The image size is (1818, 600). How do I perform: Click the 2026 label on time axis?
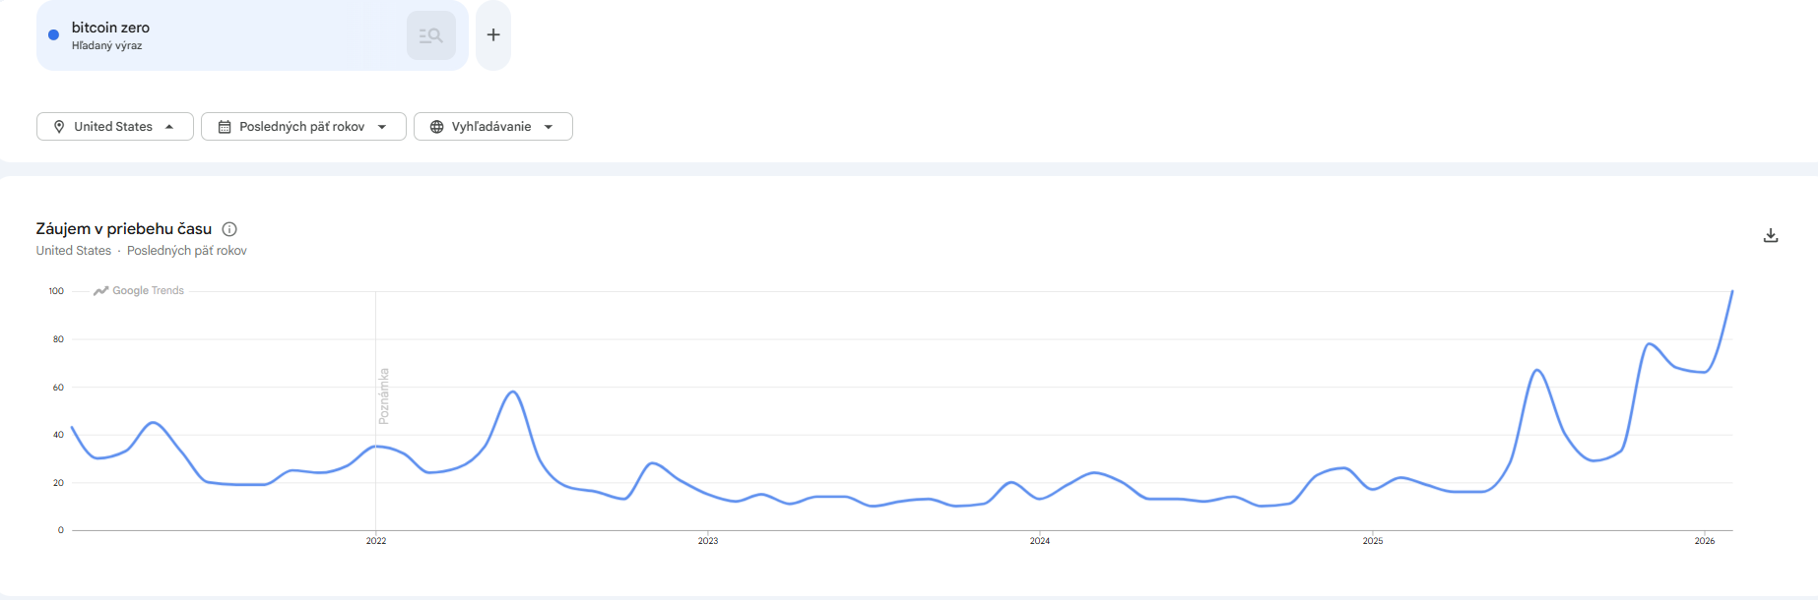pos(1705,541)
